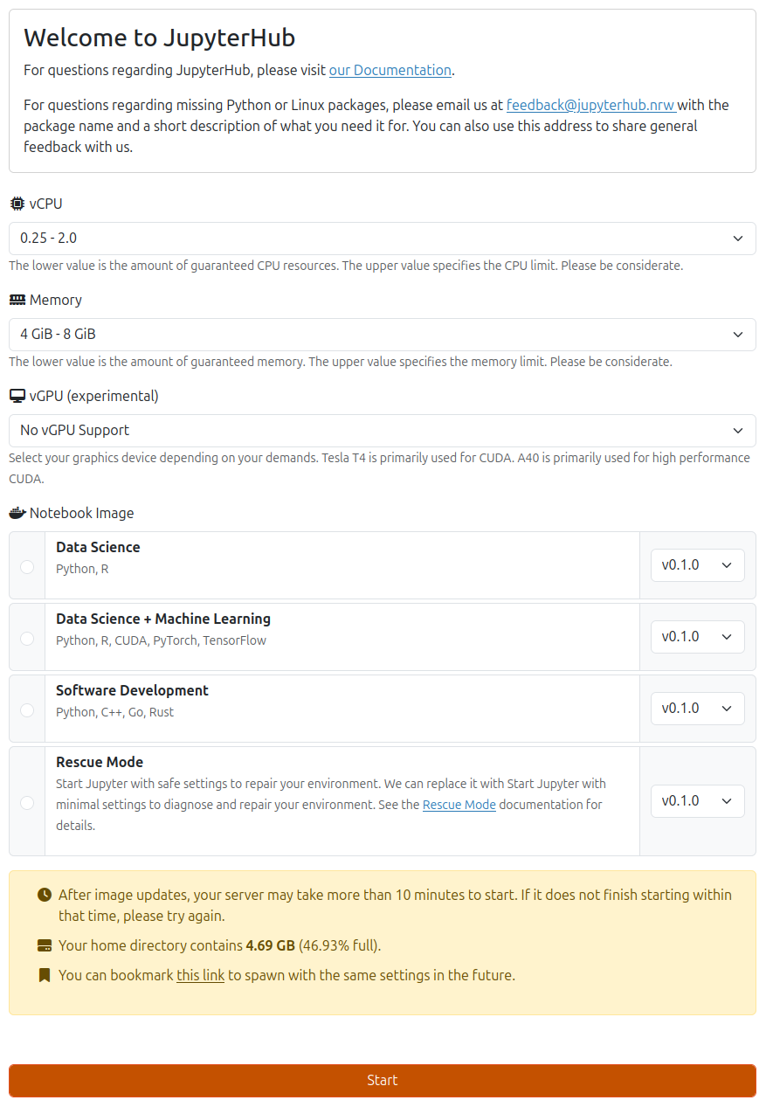Viewport: 766px width, 1114px height.
Task: Click the Notebook Image docker icon
Action: coord(17,513)
